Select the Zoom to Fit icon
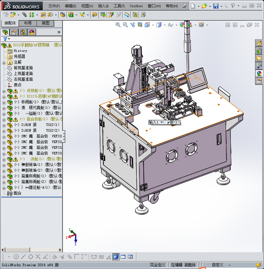Image resolution: width=264 pixels, height=269 pixels. point(118,25)
